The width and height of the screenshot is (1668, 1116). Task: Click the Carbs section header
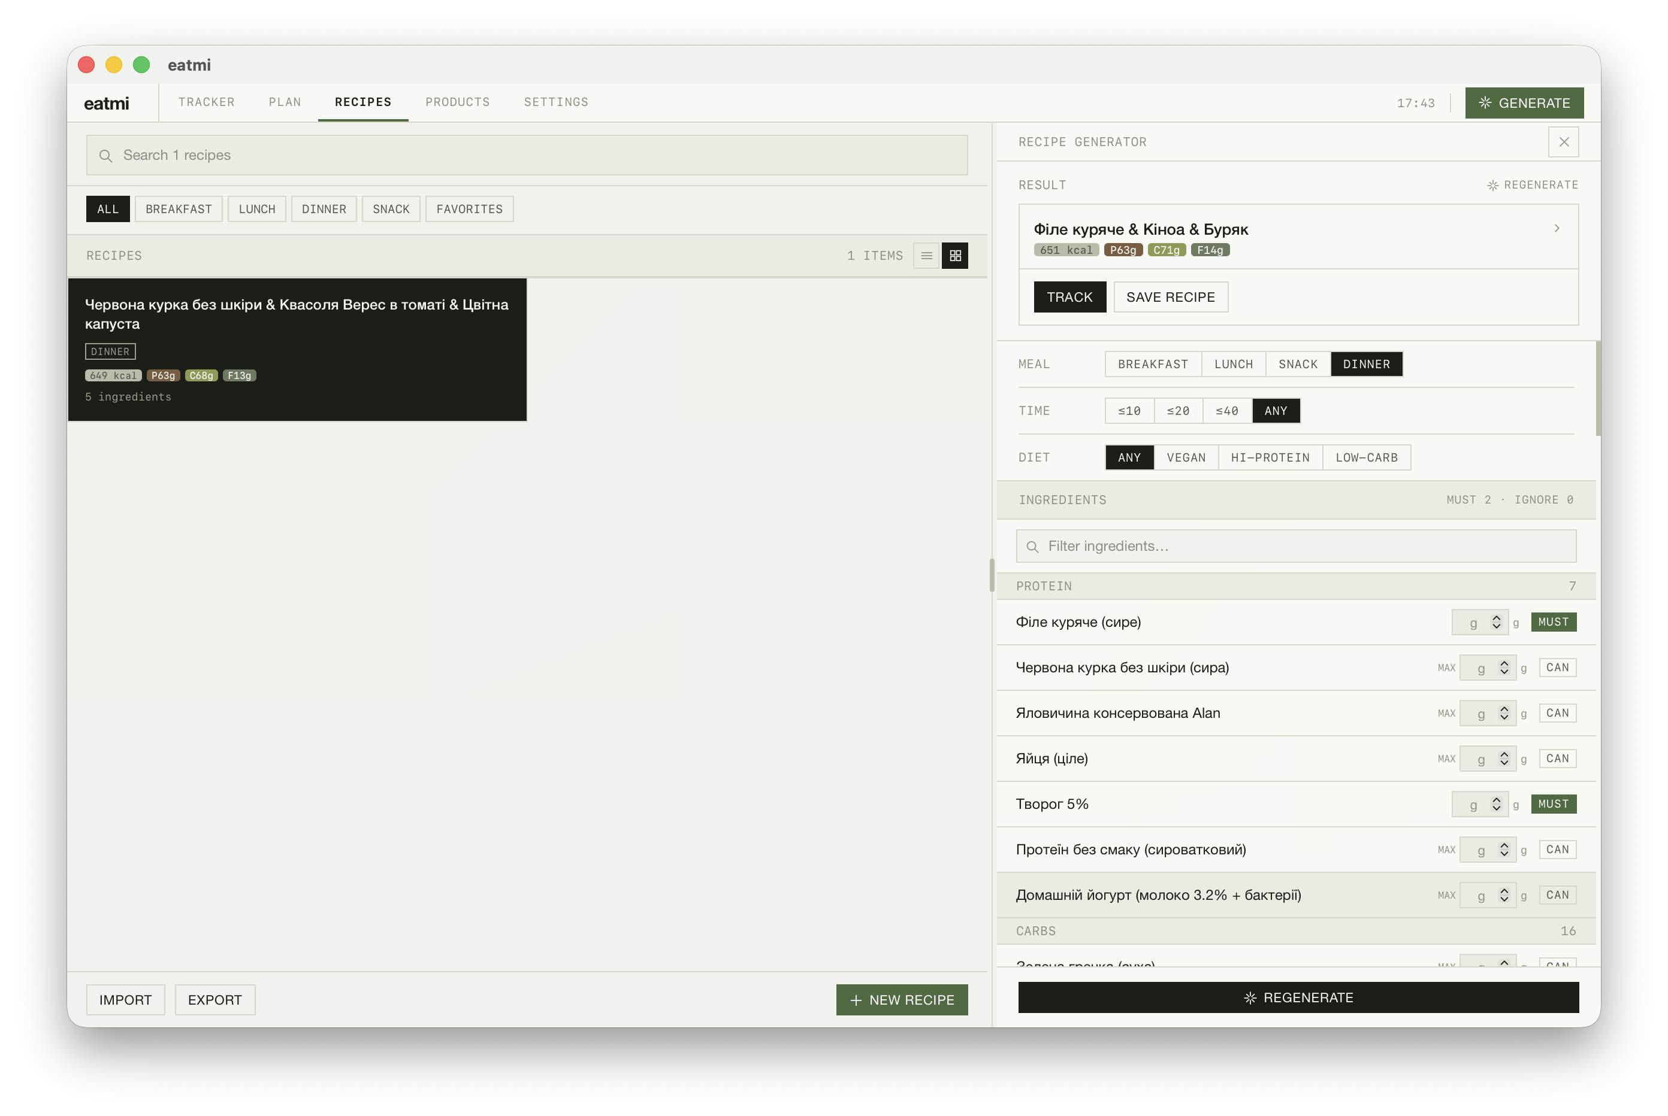1296,931
